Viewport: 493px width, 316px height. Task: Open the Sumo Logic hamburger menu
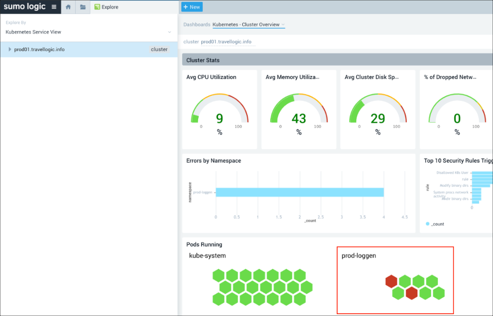tap(54, 7)
